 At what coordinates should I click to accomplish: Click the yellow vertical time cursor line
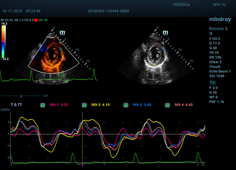(x=83, y=137)
